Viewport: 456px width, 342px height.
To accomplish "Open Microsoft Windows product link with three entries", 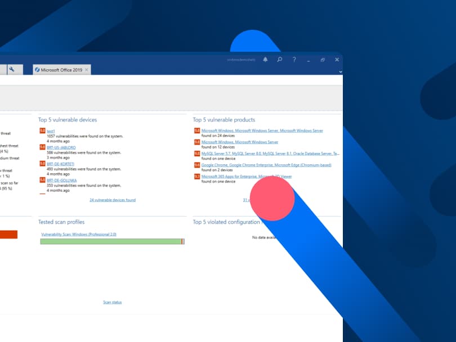I will click(262, 130).
